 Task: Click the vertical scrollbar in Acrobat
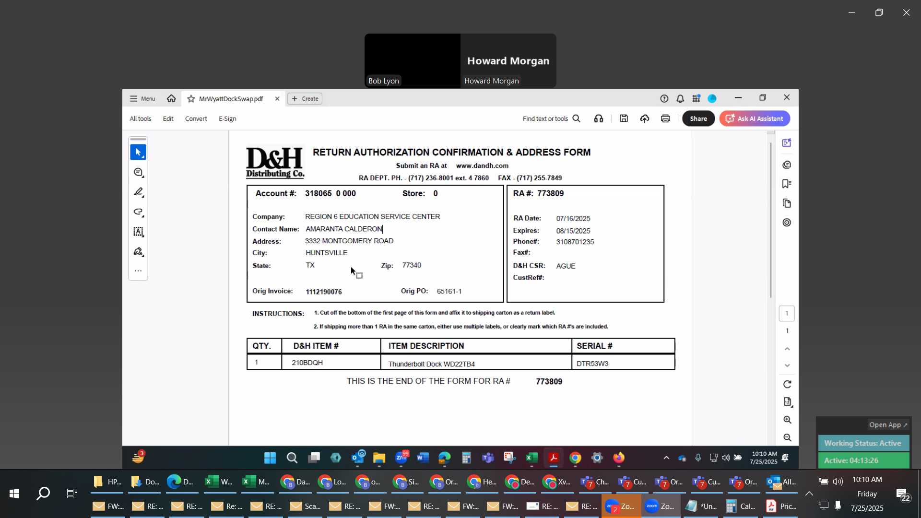[771, 220]
